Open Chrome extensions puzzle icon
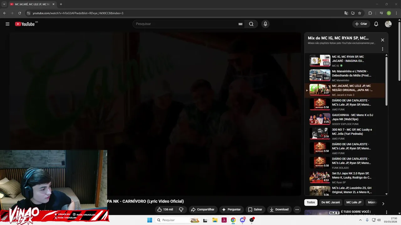 tap(370, 13)
